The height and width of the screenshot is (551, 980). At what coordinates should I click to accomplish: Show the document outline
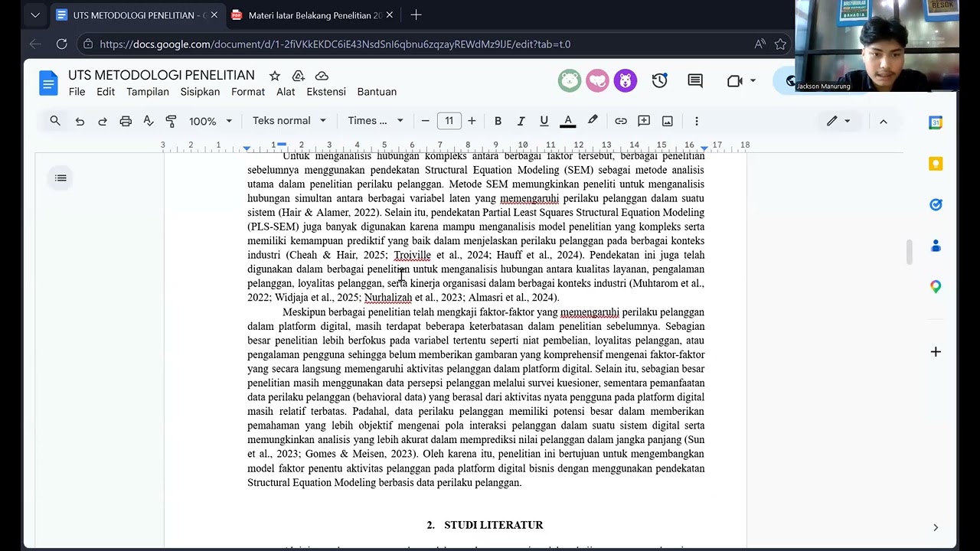[60, 178]
